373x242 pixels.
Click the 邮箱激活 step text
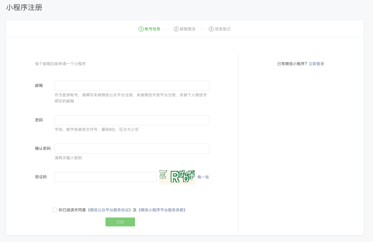pyautogui.click(x=187, y=29)
